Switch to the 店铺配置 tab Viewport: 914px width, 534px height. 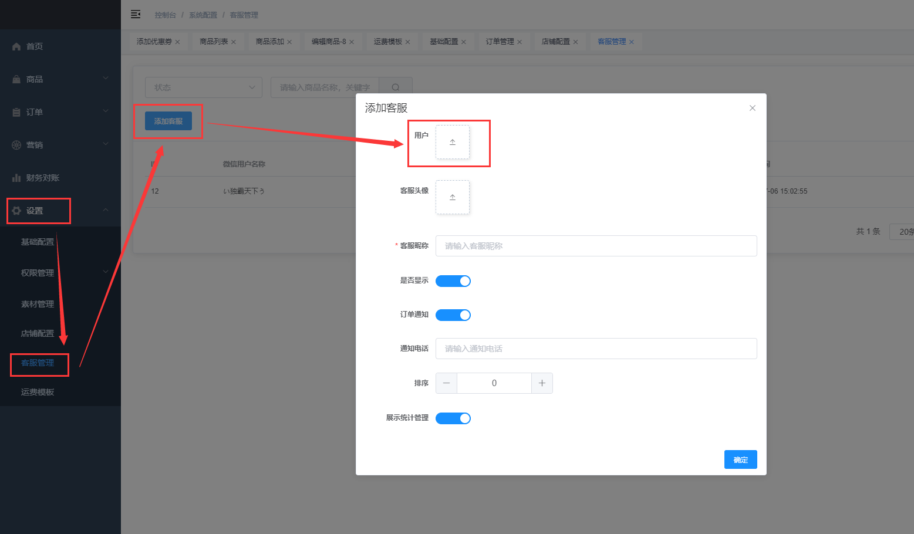coord(556,42)
